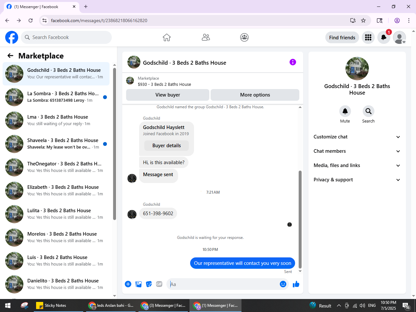Open a new browser tab

pos(86,6)
